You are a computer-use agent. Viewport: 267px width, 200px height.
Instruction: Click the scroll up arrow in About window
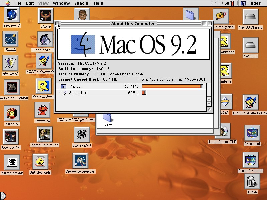[209, 99]
